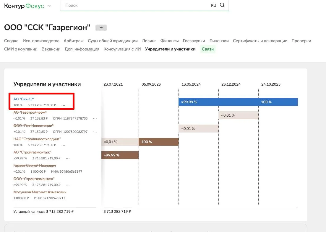Open the Сводка tab
This screenshot has height=232, width=326.
click(11, 41)
